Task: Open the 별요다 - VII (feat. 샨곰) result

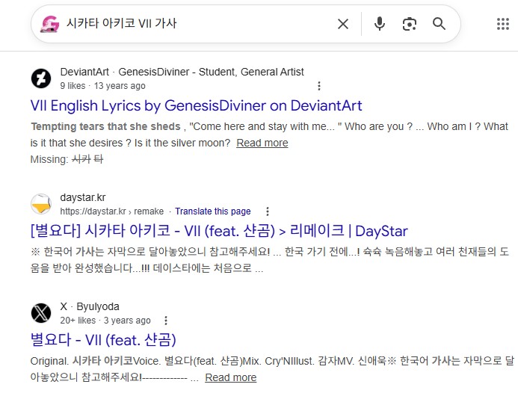Action: (x=103, y=340)
